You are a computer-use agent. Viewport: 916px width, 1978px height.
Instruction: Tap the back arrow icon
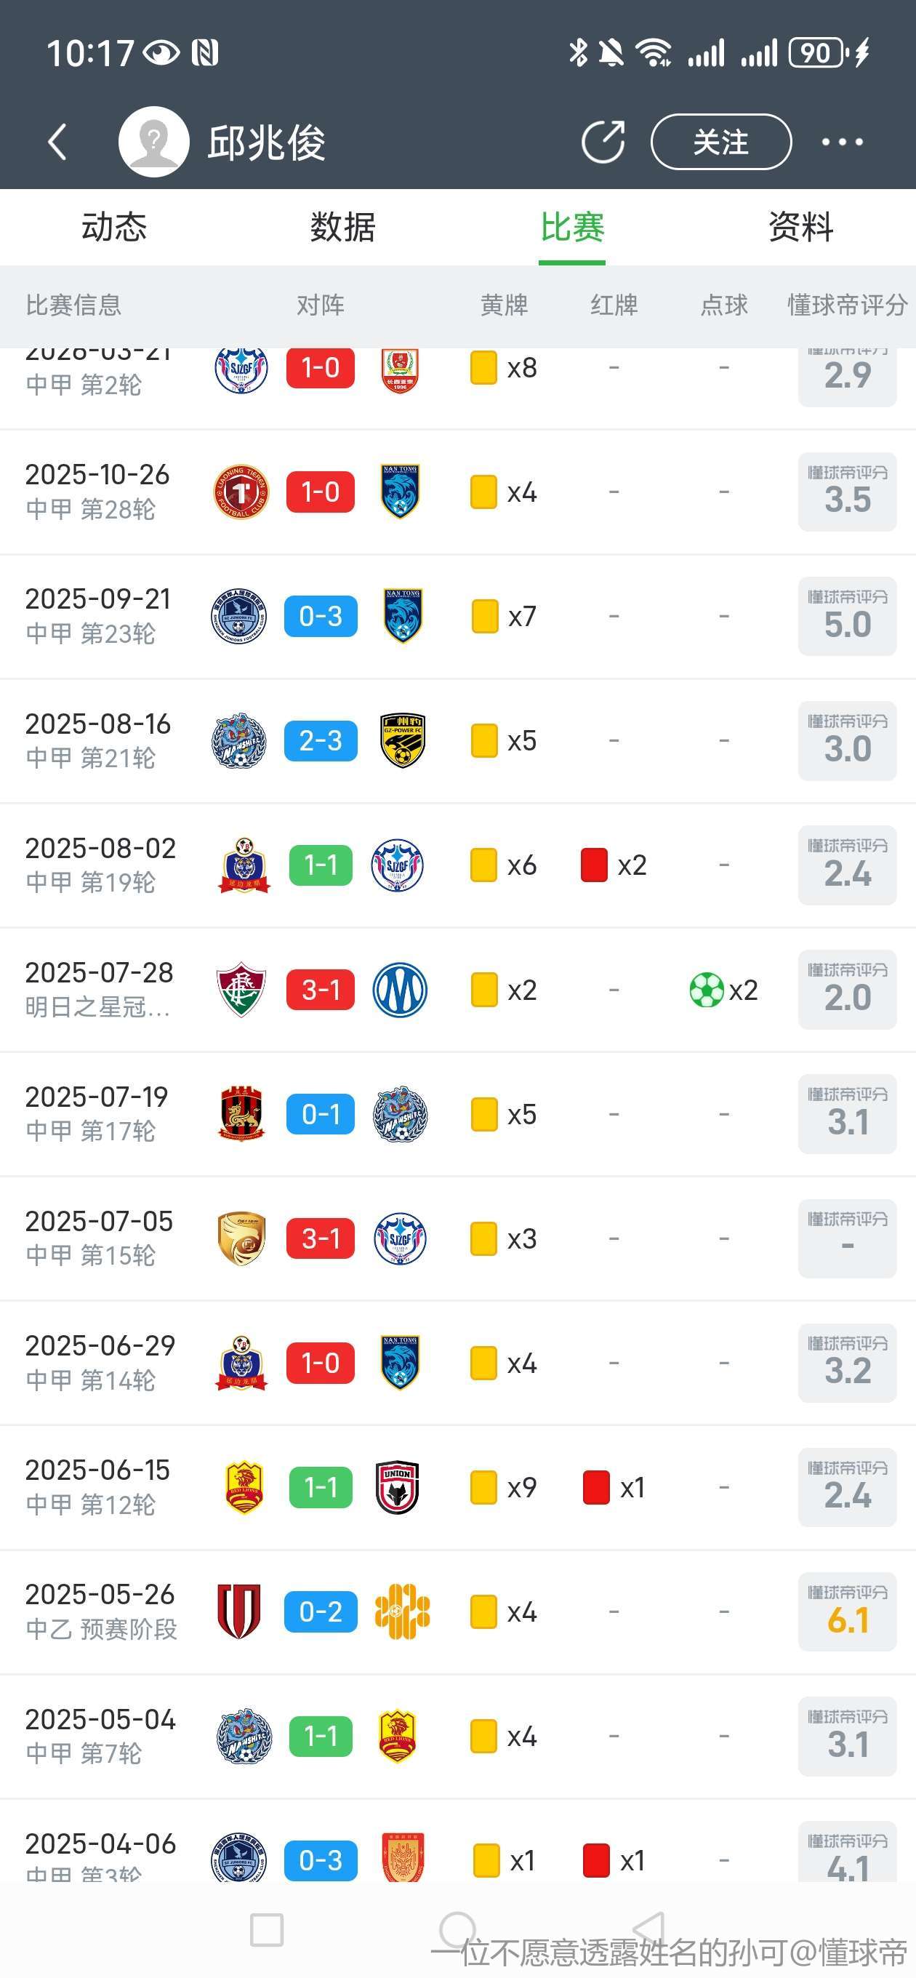click(57, 142)
